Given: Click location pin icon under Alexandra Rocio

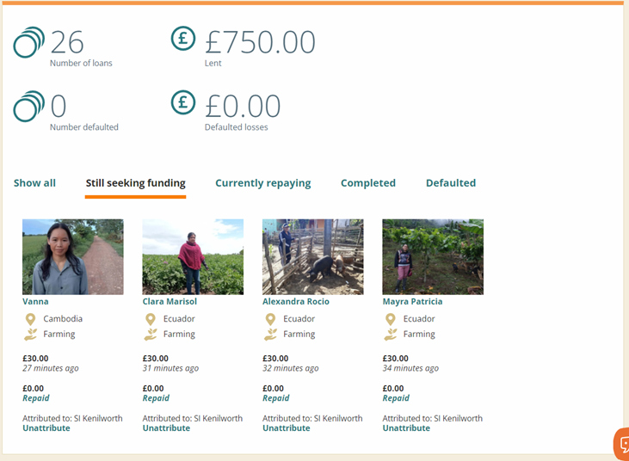Looking at the screenshot, I should tap(270, 319).
